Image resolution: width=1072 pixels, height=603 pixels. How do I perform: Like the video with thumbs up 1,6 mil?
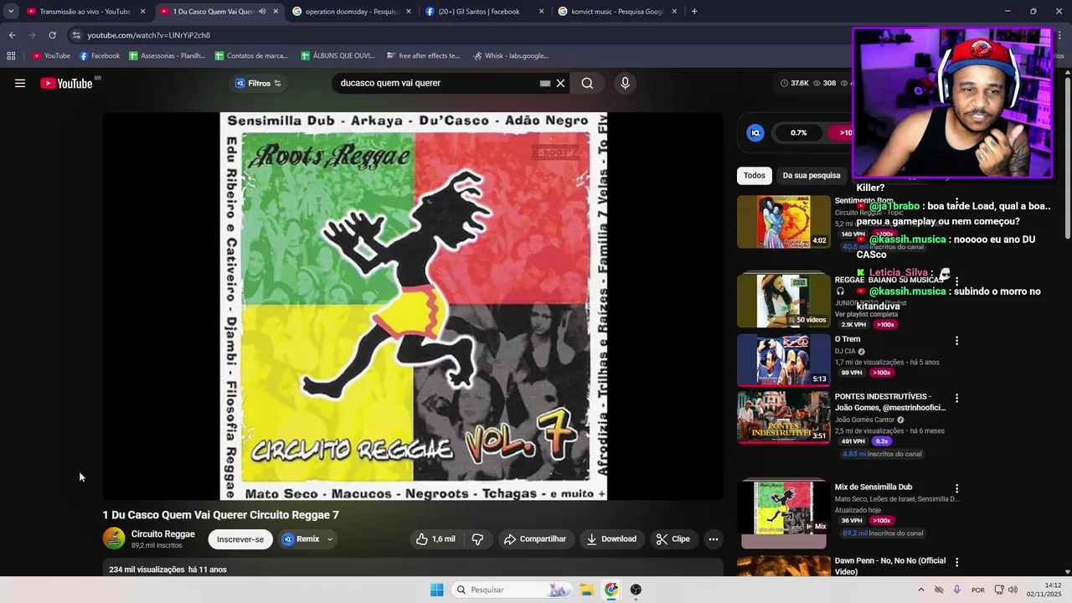[435, 539]
